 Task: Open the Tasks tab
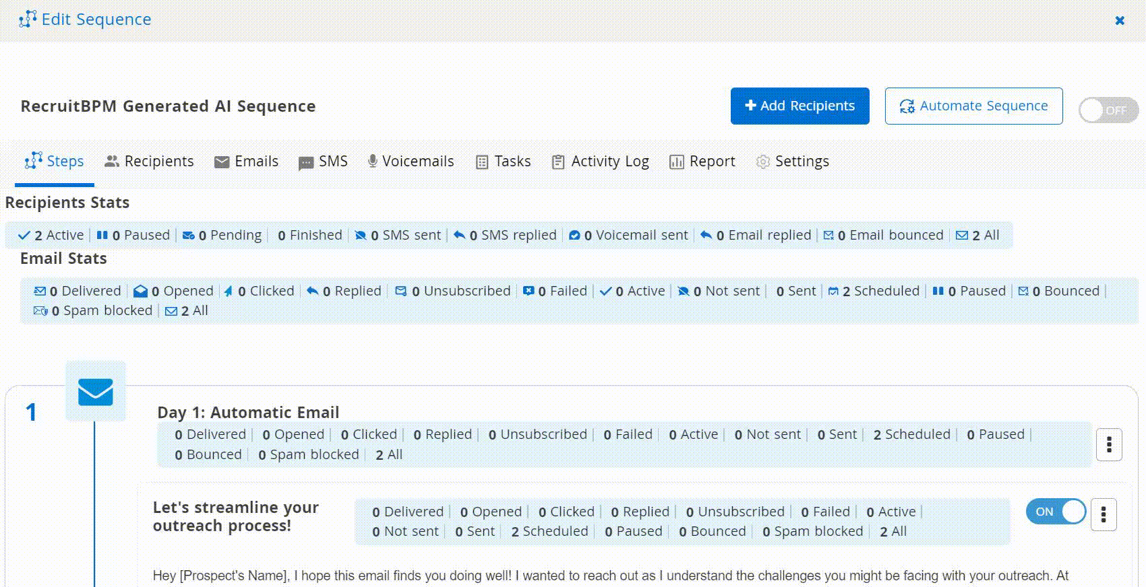coord(504,162)
